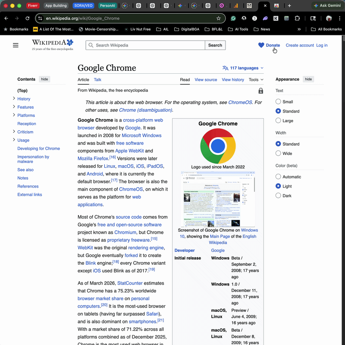Open the Chrome on Windows 10 screenshot thumbnail
This screenshot has height=345, width=345.
pos(218,199)
